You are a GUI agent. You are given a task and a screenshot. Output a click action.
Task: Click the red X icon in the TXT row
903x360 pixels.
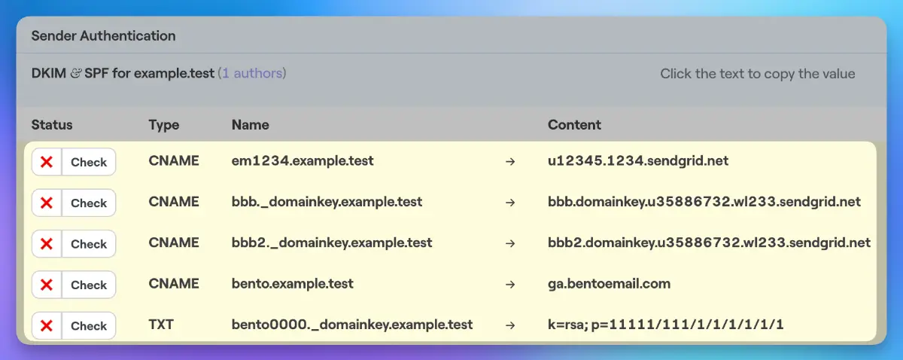point(47,325)
